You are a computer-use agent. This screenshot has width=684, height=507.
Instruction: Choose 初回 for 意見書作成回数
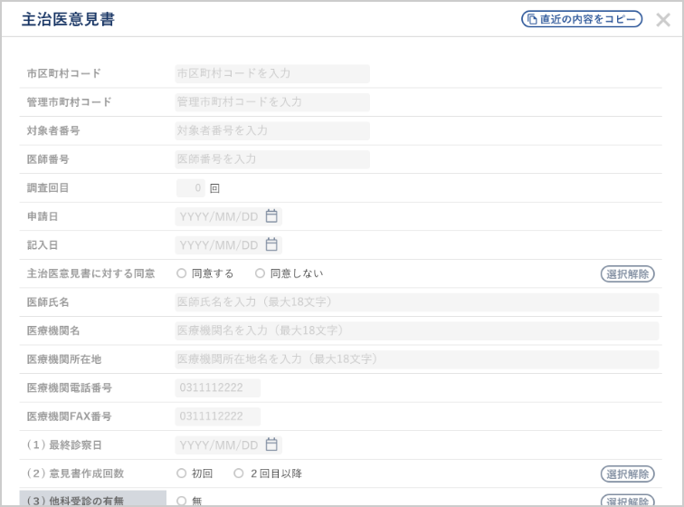tap(182, 474)
